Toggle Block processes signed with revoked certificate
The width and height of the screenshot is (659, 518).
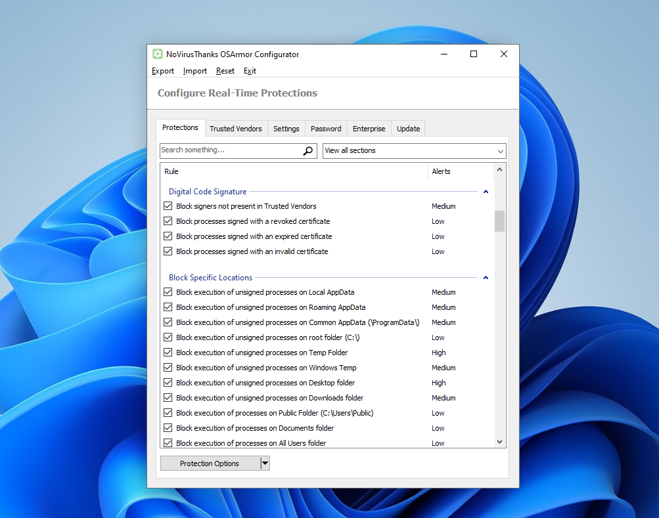pos(168,221)
